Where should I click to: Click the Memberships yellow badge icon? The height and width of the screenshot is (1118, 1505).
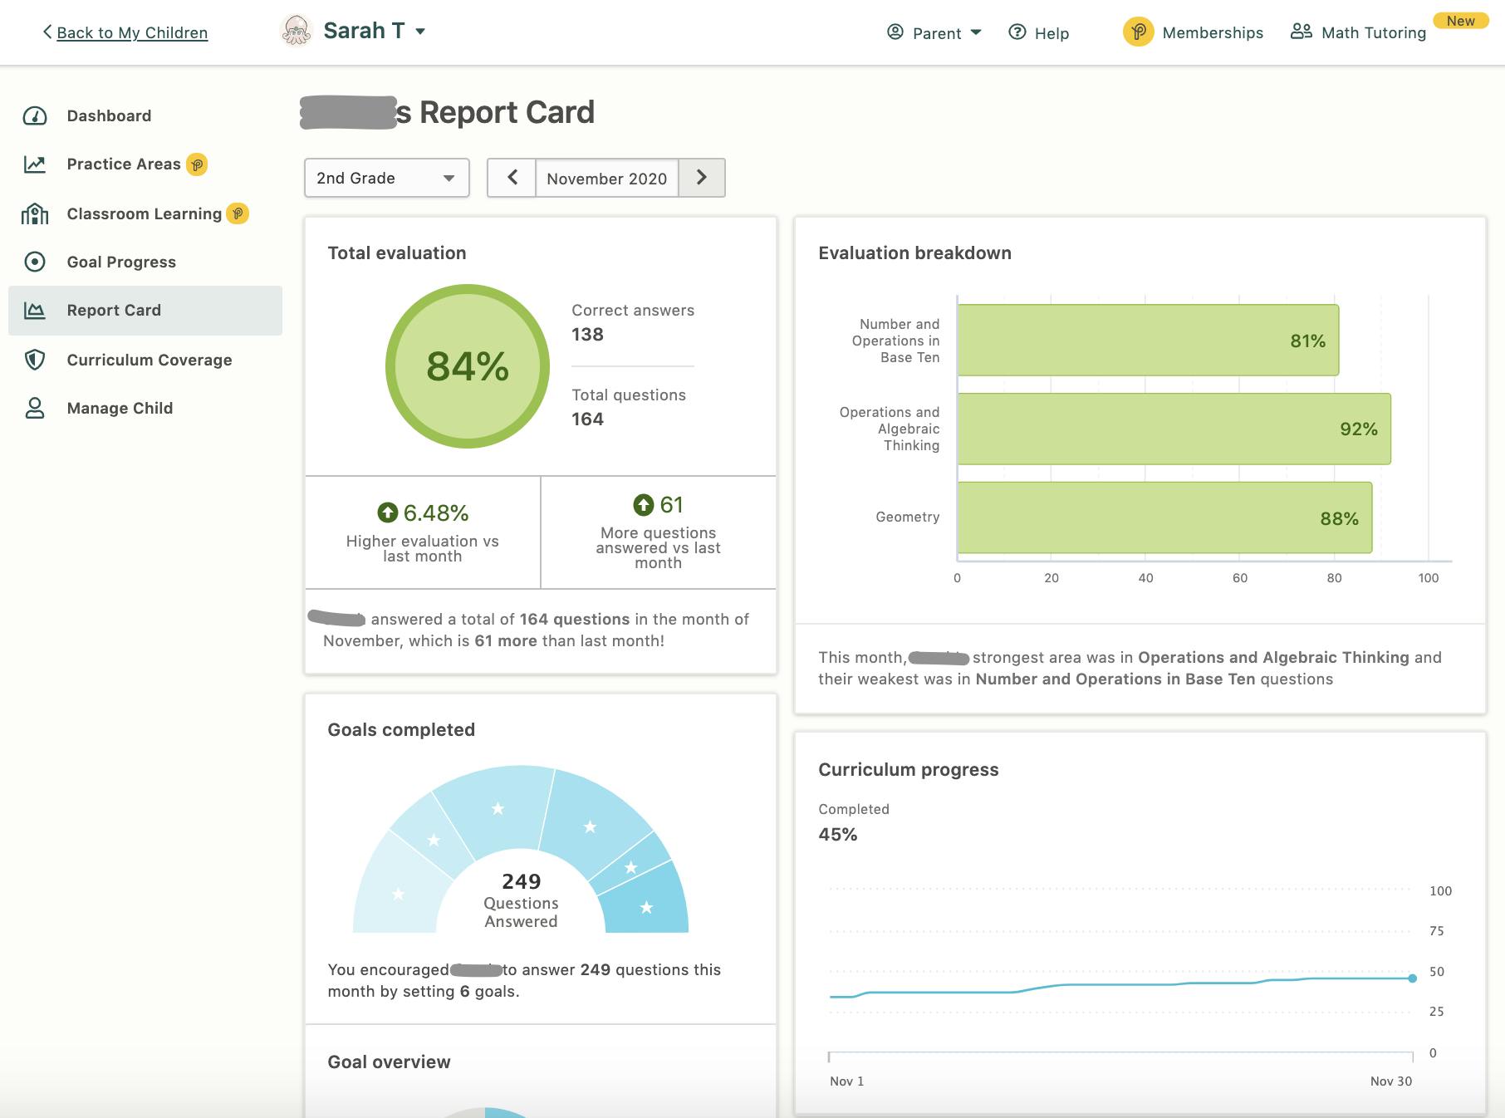[1138, 32]
